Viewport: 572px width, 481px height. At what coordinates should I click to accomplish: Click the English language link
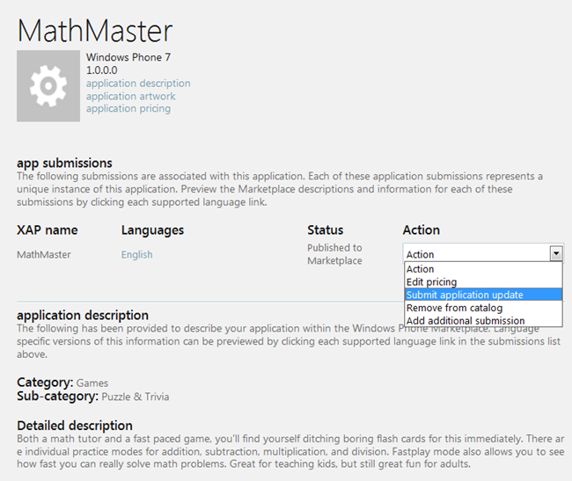pos(136,254)
